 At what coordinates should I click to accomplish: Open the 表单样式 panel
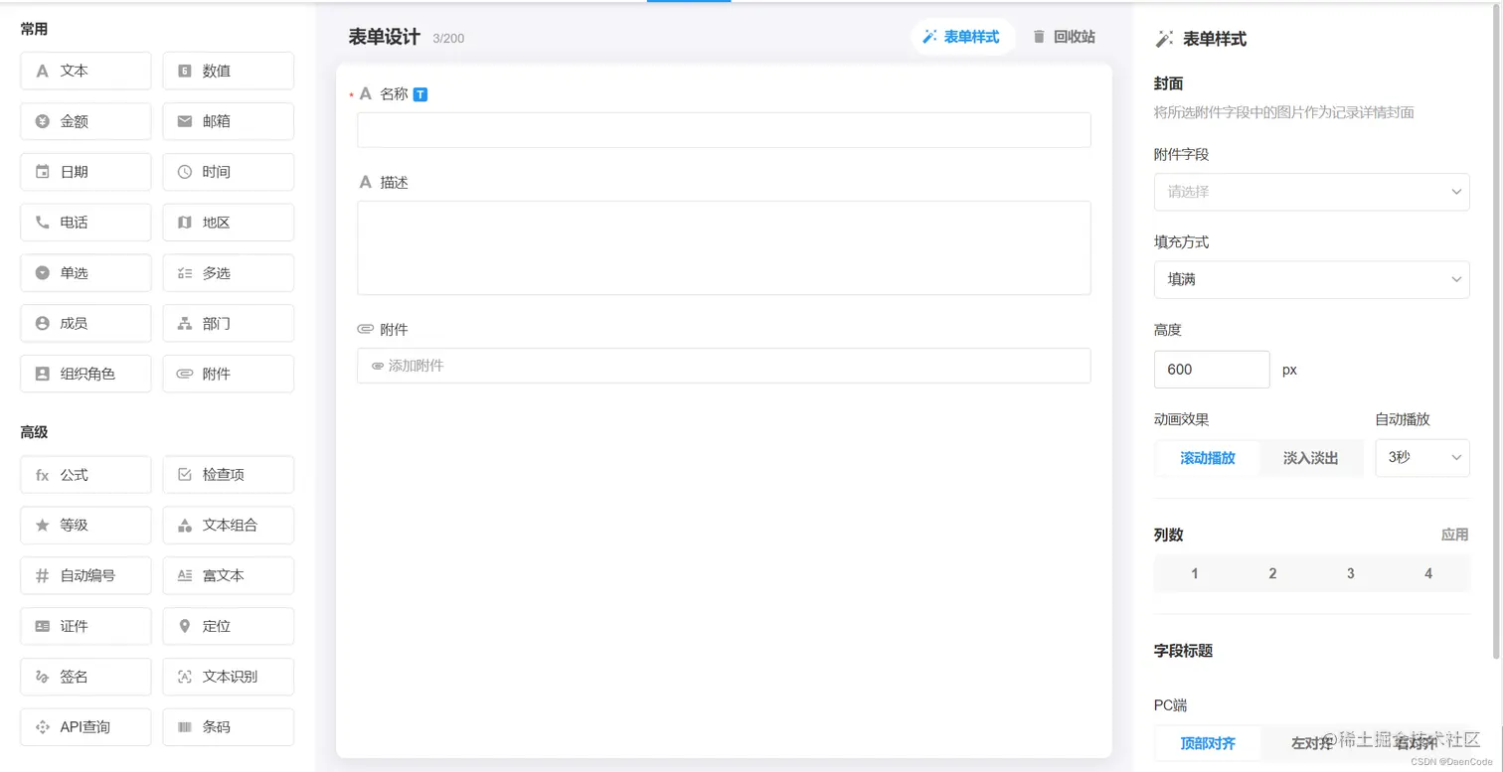pos(961,35)
